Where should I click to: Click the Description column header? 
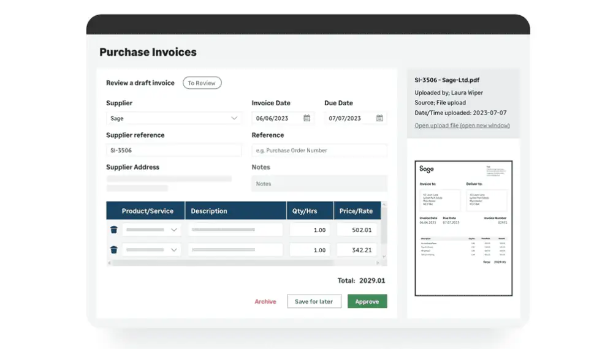click(236, 211)
